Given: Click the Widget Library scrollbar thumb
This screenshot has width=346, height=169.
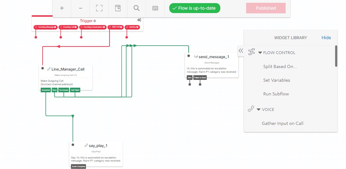Looking at the screenshot, I should [x=336, y=56].
